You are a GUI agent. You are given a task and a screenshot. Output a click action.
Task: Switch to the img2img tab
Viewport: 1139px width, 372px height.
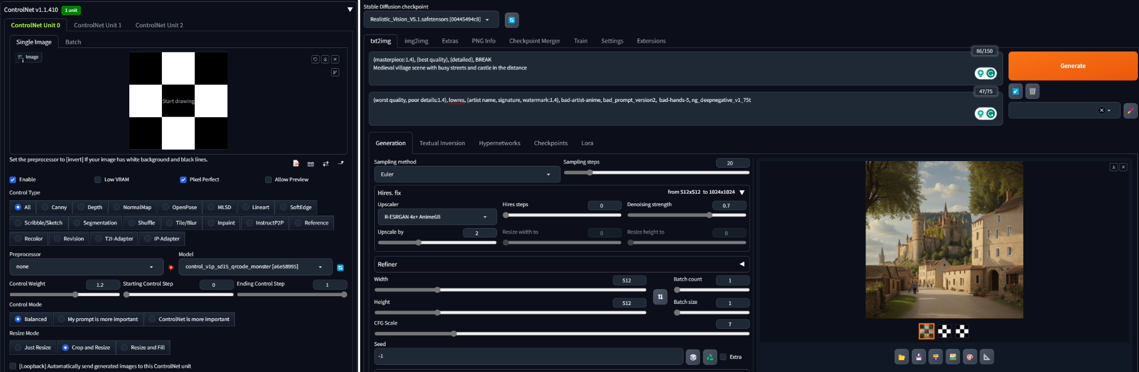(x=416, y=41)
